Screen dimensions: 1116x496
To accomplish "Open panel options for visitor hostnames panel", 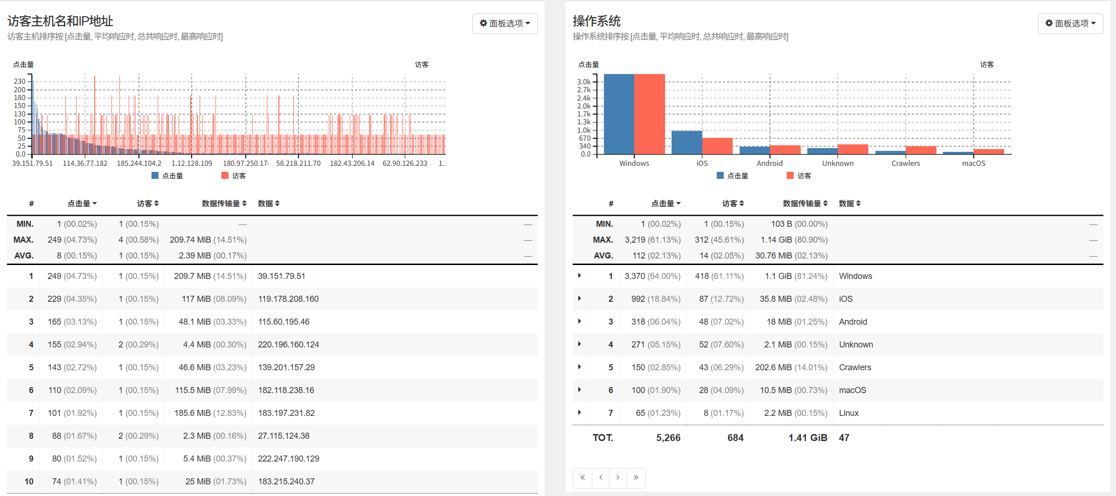I will pyautogui.click(x=505, y=23).
